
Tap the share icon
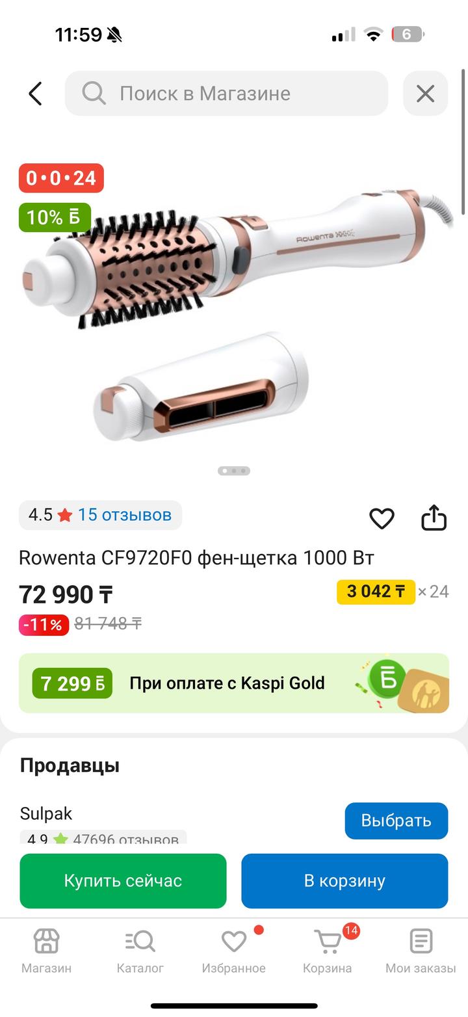(x=434, y=518)
